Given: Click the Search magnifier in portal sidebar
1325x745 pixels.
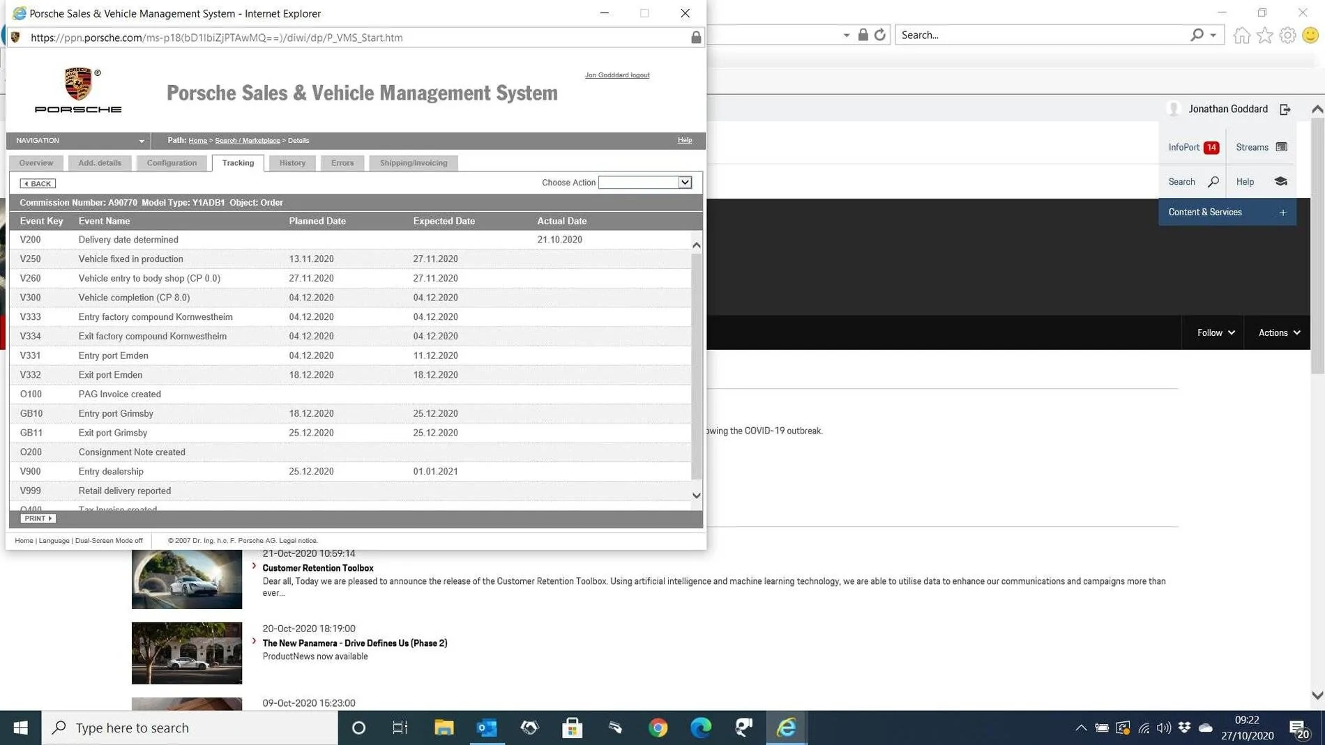Looking at the screenshot, I should coord(1213,182).
